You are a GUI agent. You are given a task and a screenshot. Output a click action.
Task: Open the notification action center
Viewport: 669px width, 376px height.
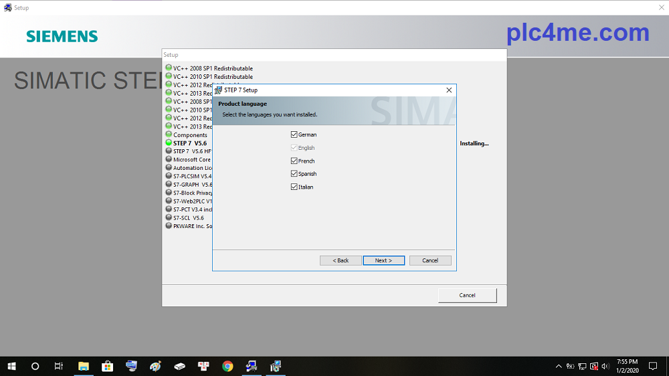(653, 366)
